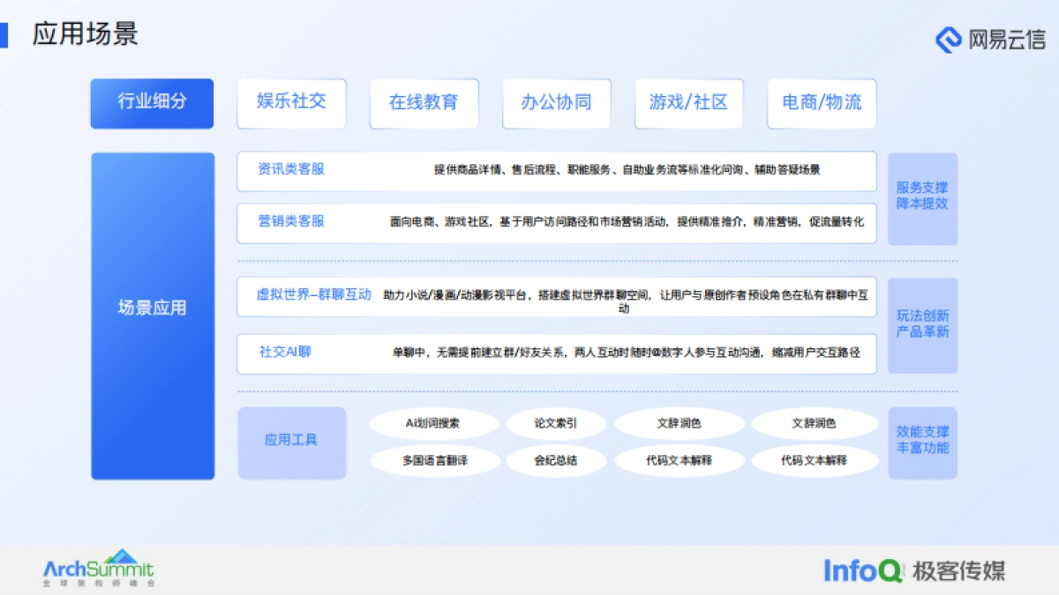This screenshot has height=595, width=1059.
Task: Switch to the 娱乐社交 tab
Action: (291, 103)
